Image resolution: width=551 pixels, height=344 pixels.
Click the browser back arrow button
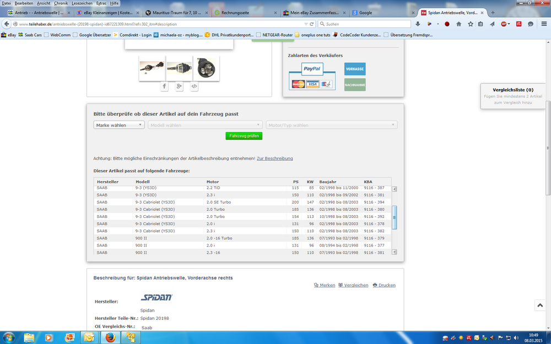(6, 24)
